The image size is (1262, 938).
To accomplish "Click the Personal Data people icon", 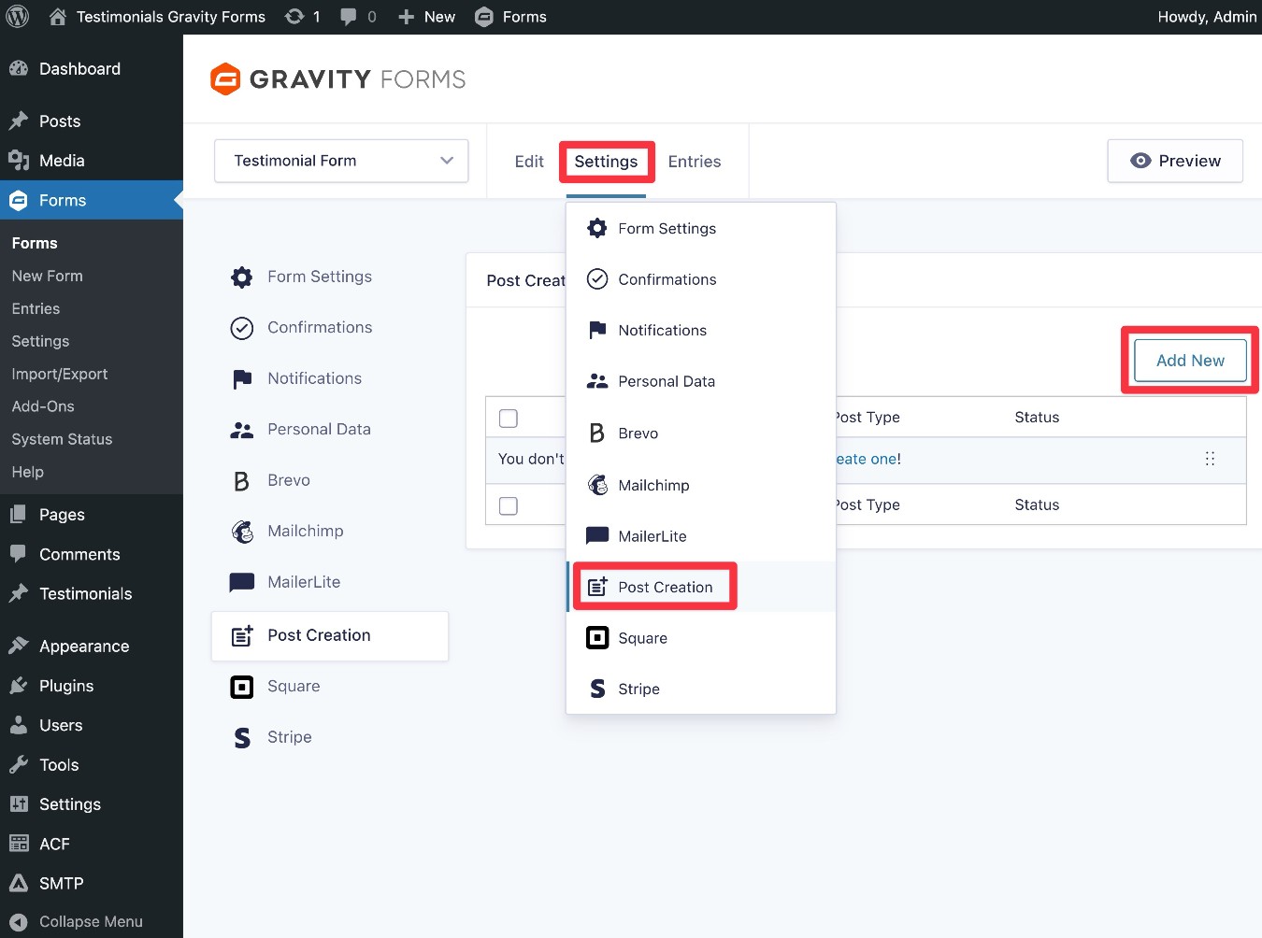I will pos(597,381).
